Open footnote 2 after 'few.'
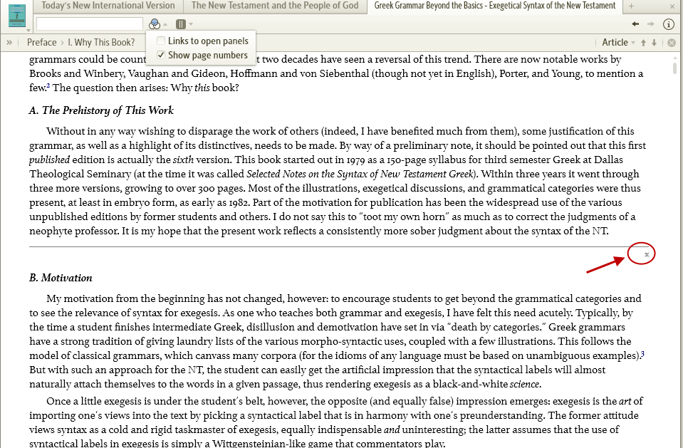This screenshot has width=683, height=448. 48,86
